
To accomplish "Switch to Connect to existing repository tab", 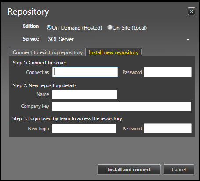I will click(x=47, y=52).
